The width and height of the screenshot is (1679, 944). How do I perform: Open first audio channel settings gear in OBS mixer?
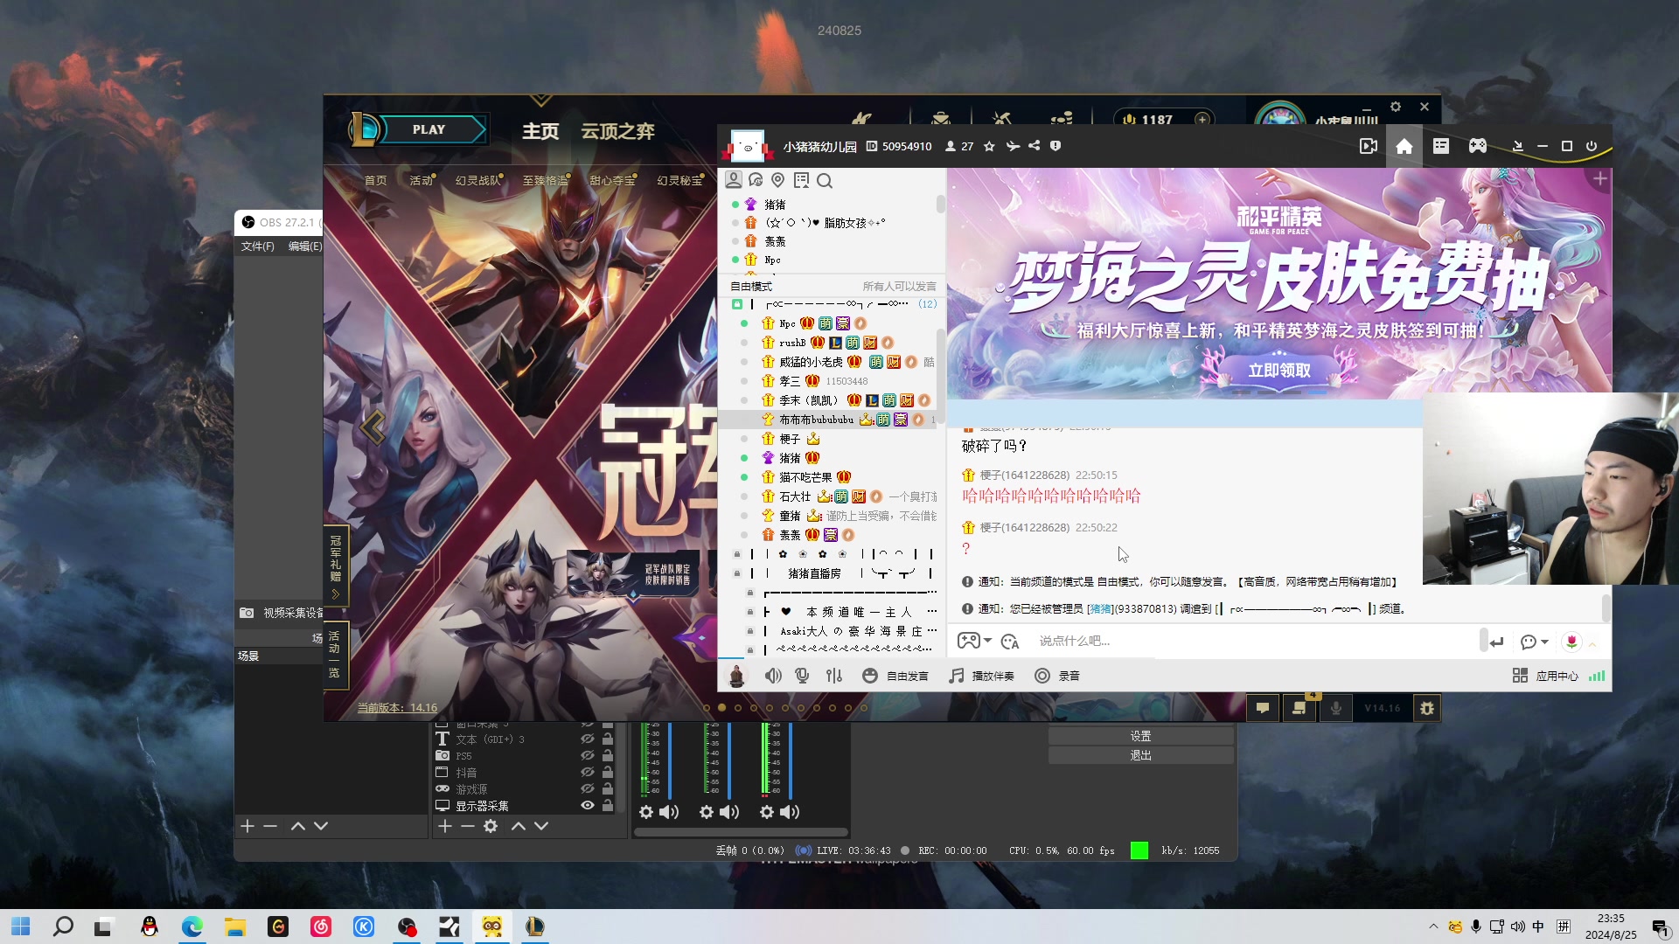(646, 812)
